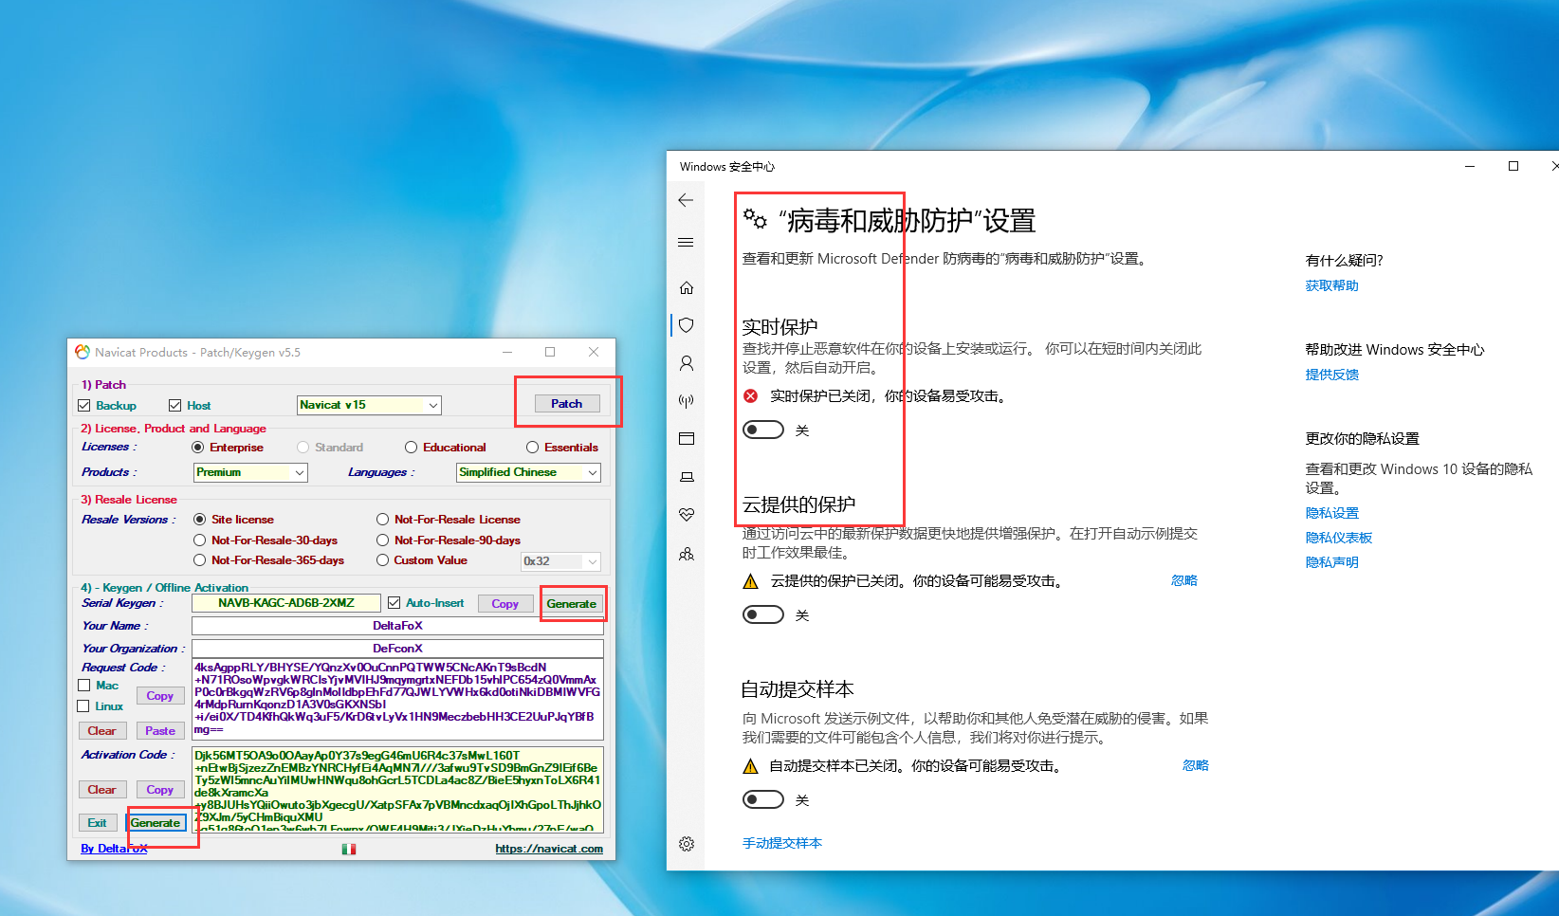Open the Languages dropdown showing Simplified Chinese
Viewport: 1559px width, 916px height.
tap(528, 472)
